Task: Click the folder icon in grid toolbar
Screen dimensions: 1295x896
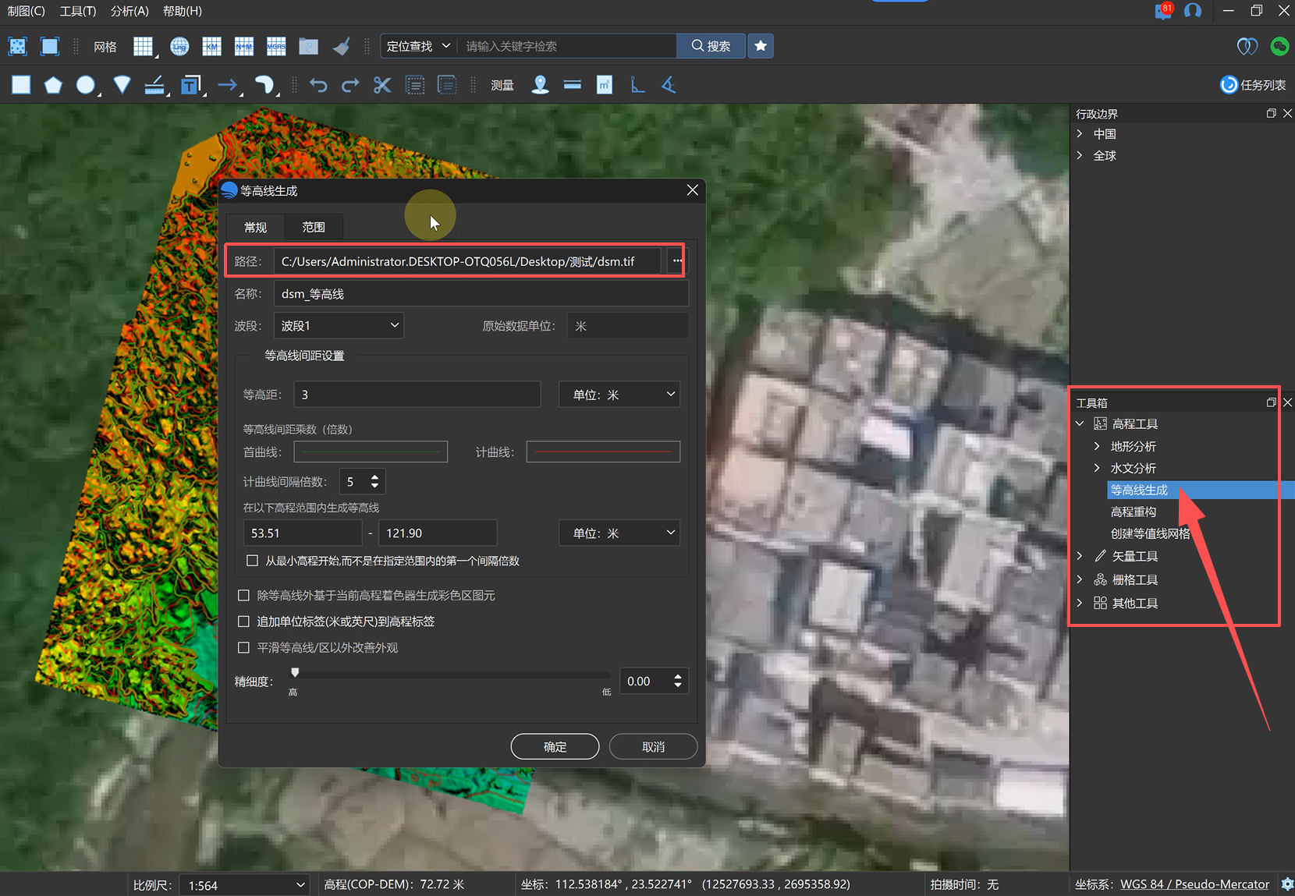Action: tap(309, 46)
